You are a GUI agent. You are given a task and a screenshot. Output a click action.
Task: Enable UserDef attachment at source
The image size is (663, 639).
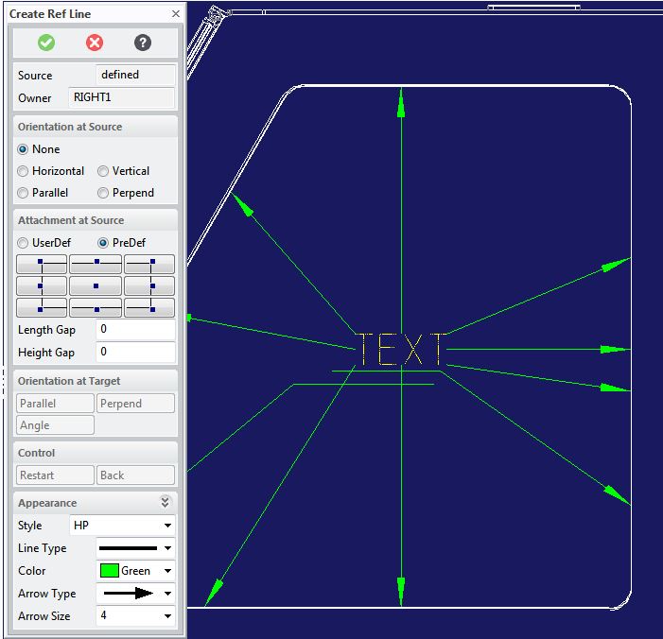pyautogui.click(x=24, y=243)
